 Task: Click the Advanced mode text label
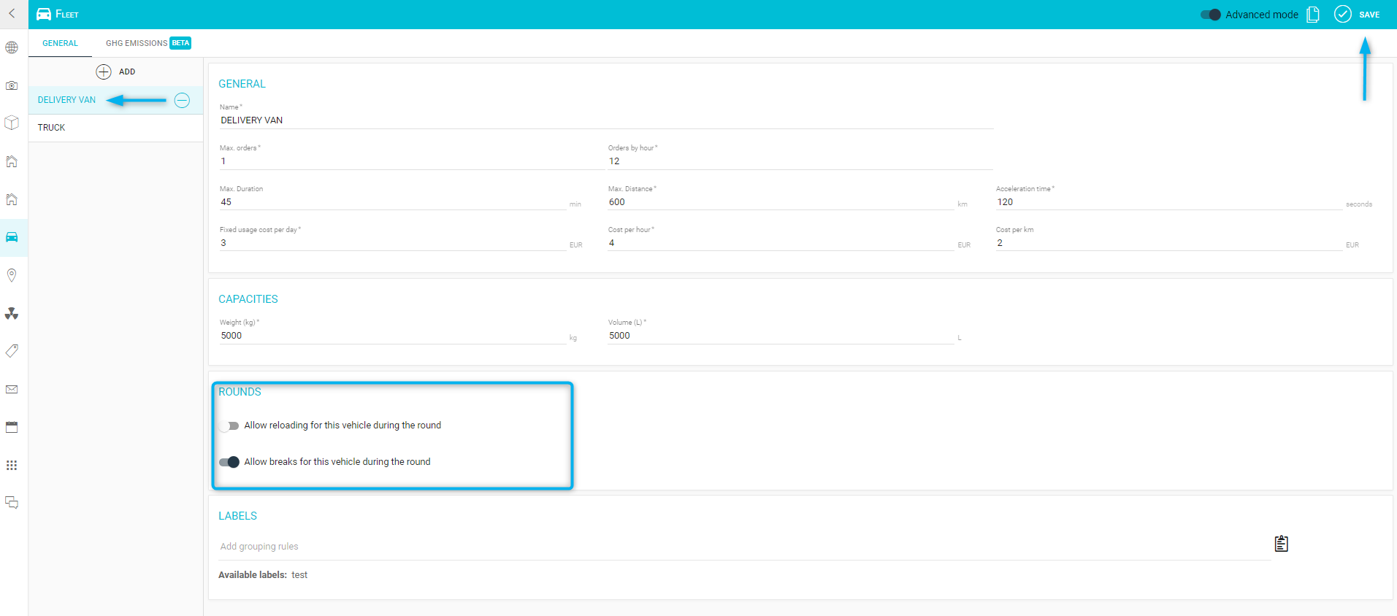point(1262,15)
